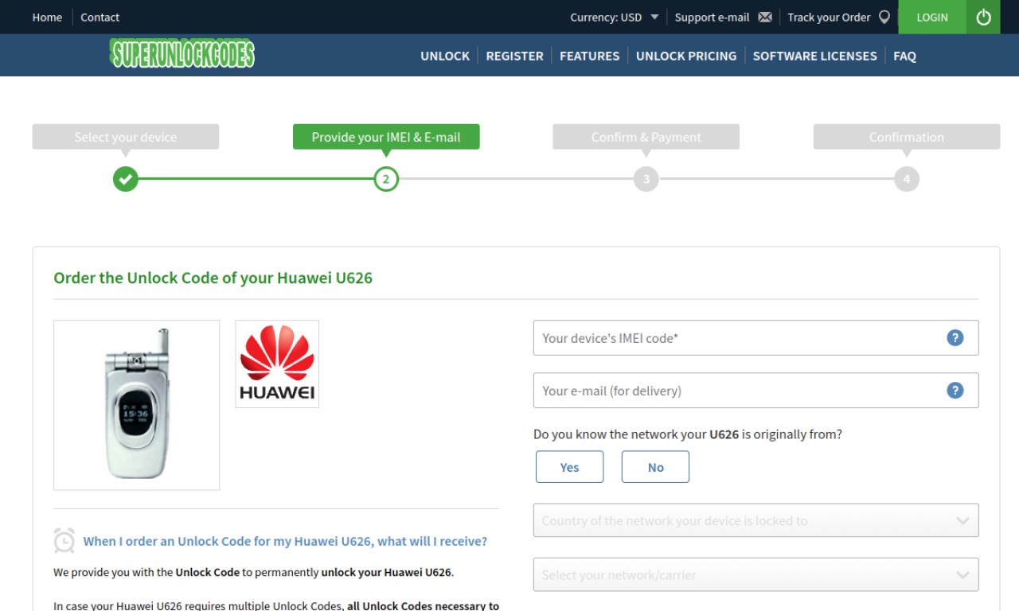This screenshot has width=1019, height=611.
Task: Click the power icon beside LOGIN
Action: coord(983,17)
